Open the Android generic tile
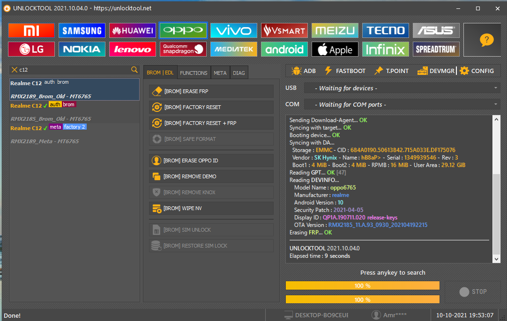The height and width of the screenshot is (321, 507). click(284, 49)
